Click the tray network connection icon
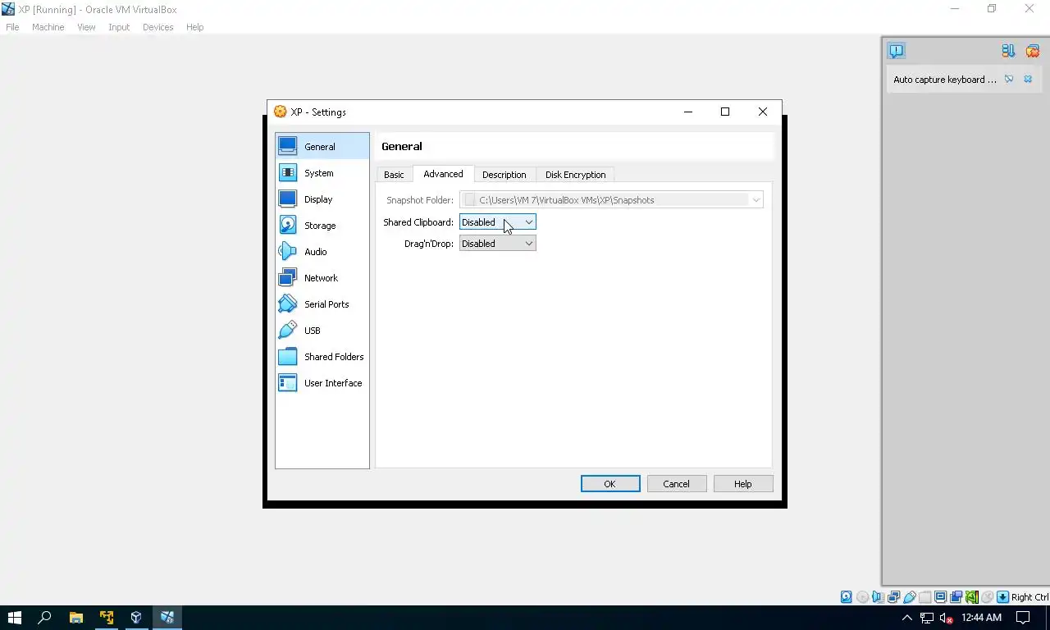The height and width of the screenshot is (630, 1050). (926, 618)
